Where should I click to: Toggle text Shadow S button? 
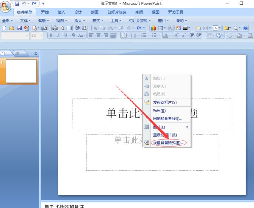click(73, 35)
